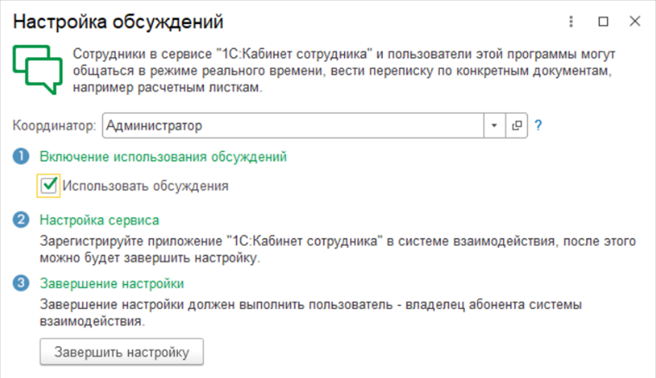This screenshot has height=378, width=656.
Task: Click the step 1 numbered circle
Action: [21, 157]
